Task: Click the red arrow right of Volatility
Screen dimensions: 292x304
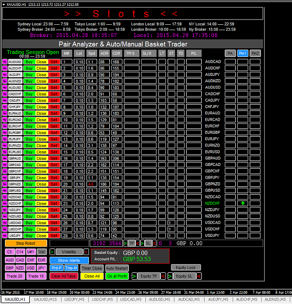Action: (x=86, y=252)
